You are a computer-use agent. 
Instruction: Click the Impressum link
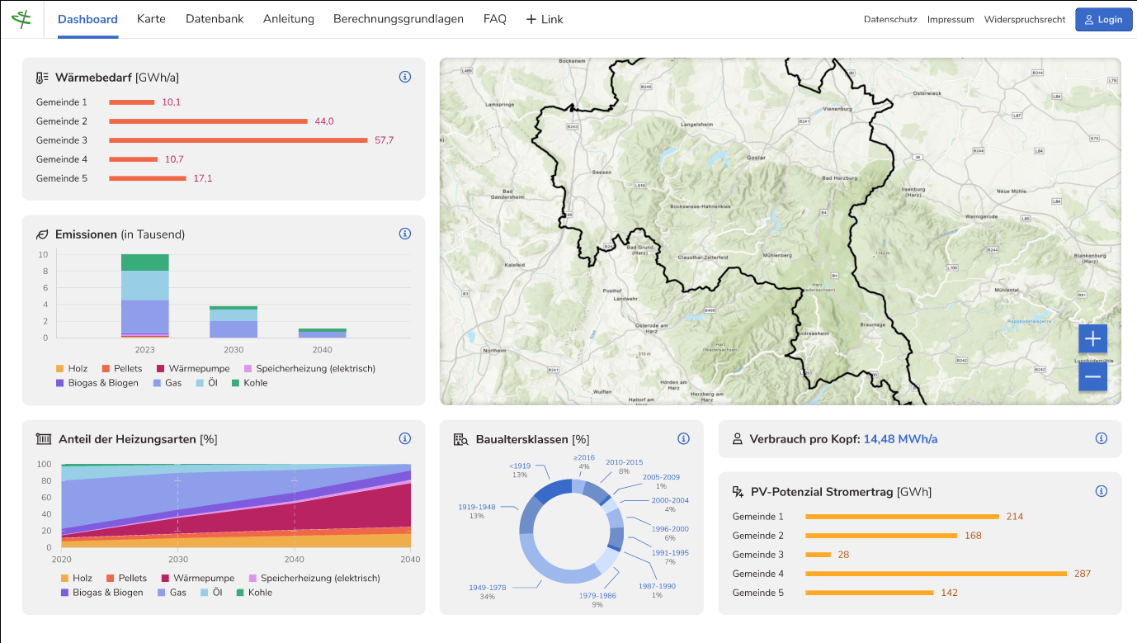pos(951,19)
